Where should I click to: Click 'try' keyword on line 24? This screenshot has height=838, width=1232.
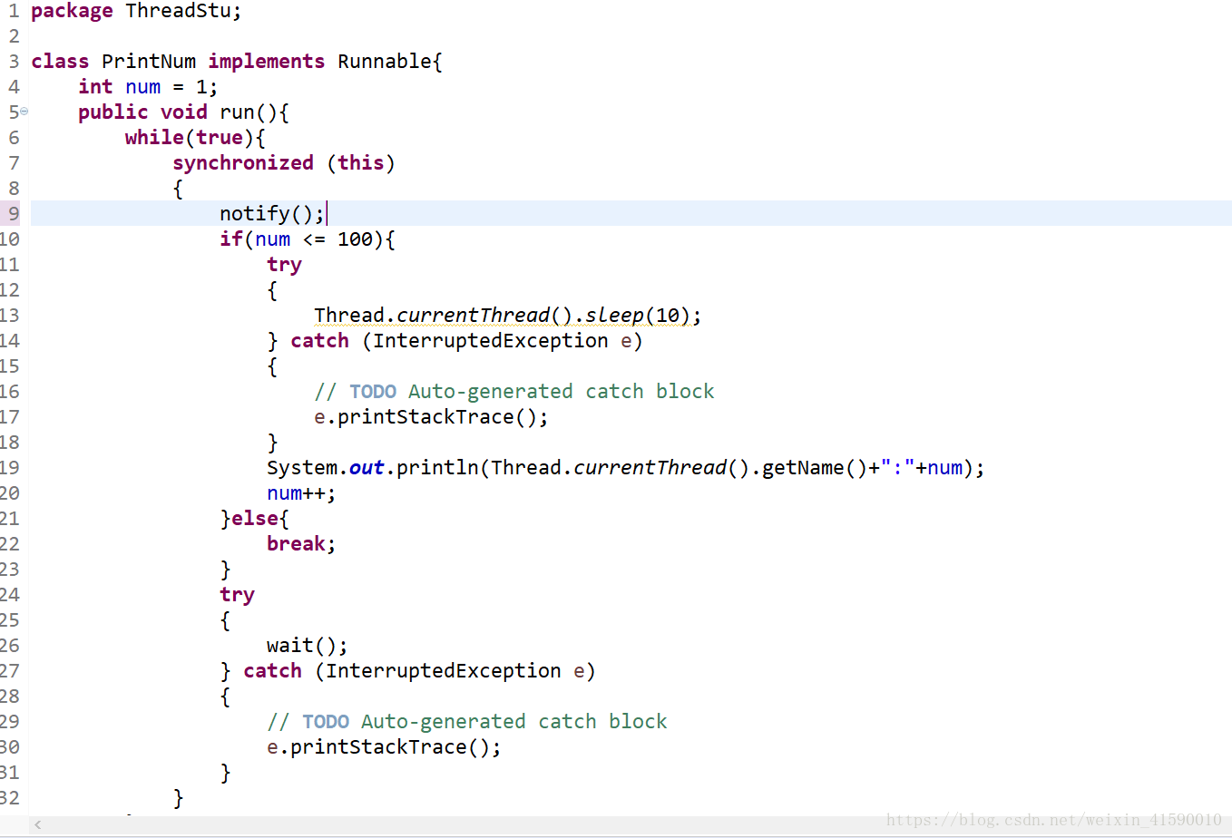(x=237, y=595)
